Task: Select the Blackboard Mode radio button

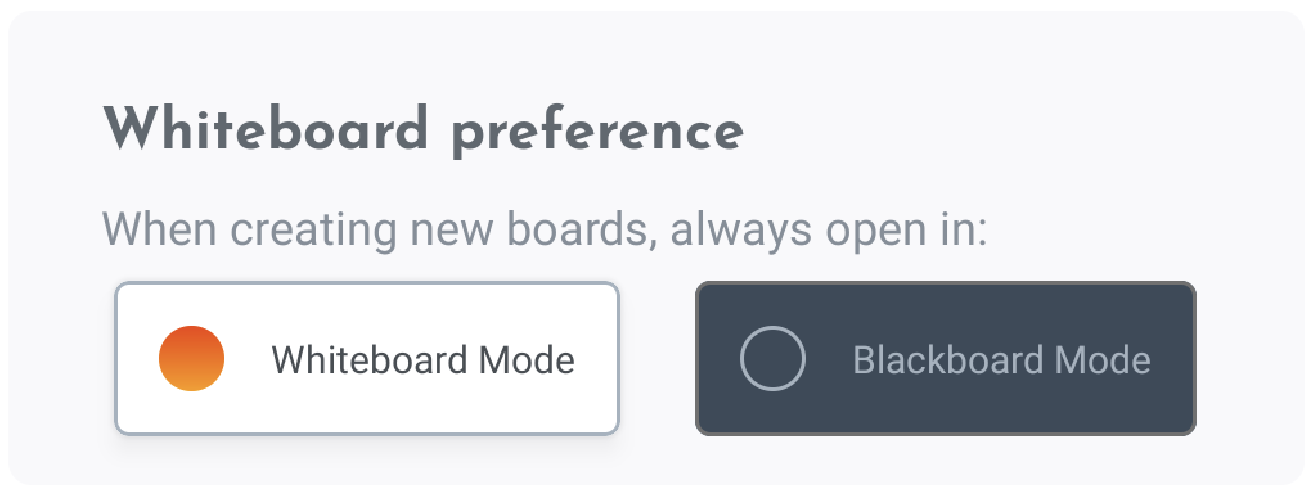Action: [772, 359]
